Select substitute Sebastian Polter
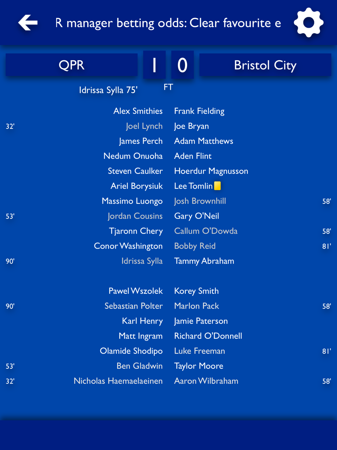 133,306
